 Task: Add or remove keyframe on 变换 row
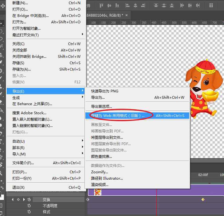tap(18, 199)
